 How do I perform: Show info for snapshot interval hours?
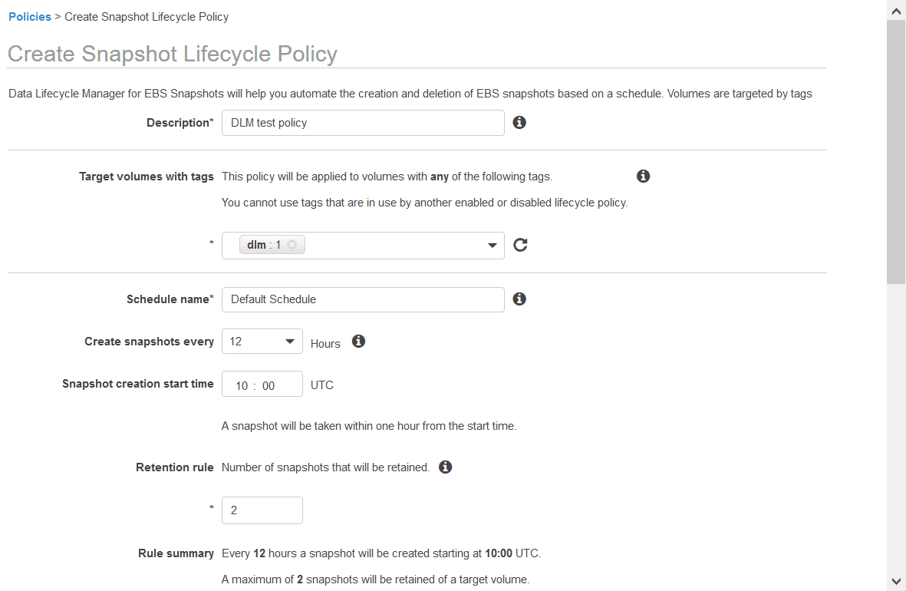359,342
